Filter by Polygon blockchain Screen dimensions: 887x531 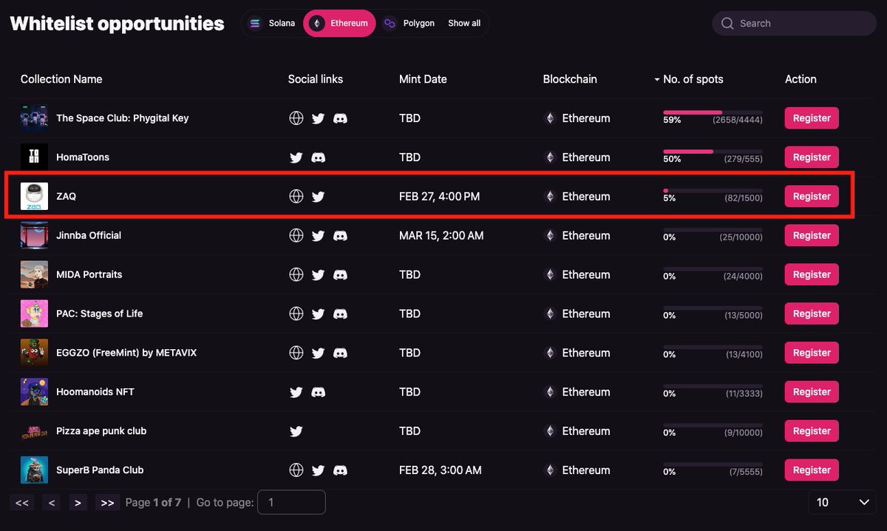tap(409, 24)
